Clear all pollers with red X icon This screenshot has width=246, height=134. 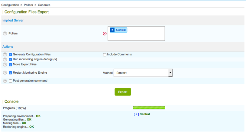[105, 33]
